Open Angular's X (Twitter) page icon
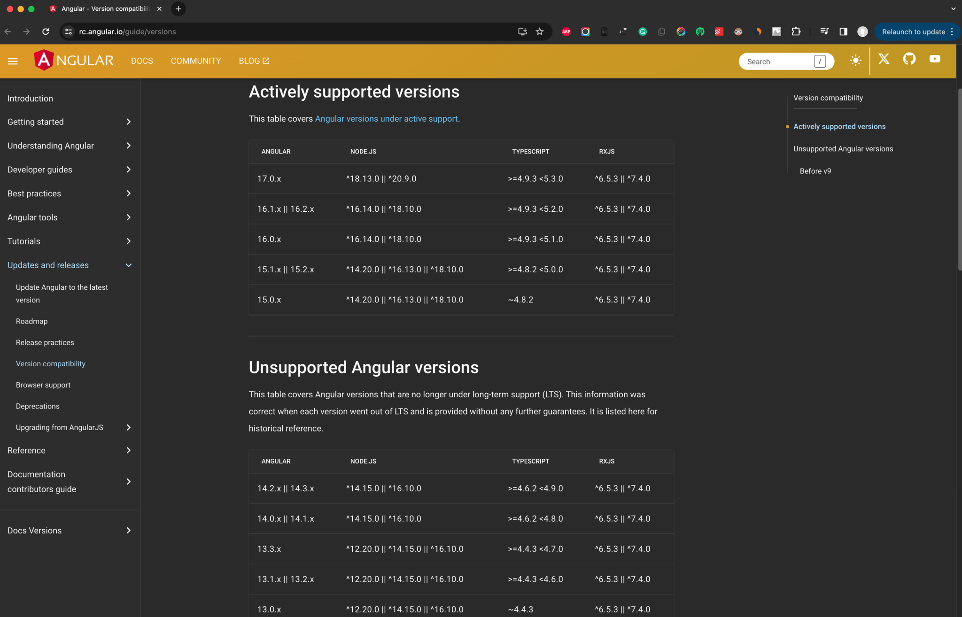The image size is (962, 617). [x=884, y=59]
